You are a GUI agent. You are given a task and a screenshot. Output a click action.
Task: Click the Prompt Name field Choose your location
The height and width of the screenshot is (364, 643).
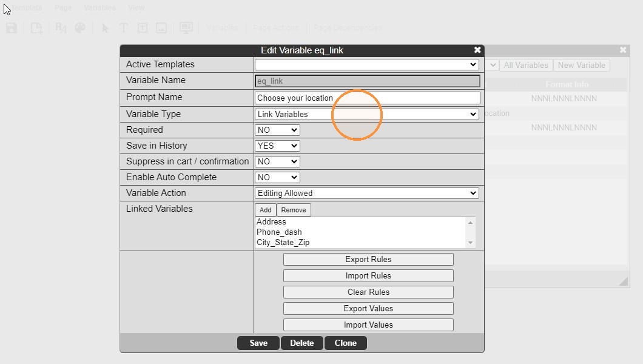click(x=368, y=98)
